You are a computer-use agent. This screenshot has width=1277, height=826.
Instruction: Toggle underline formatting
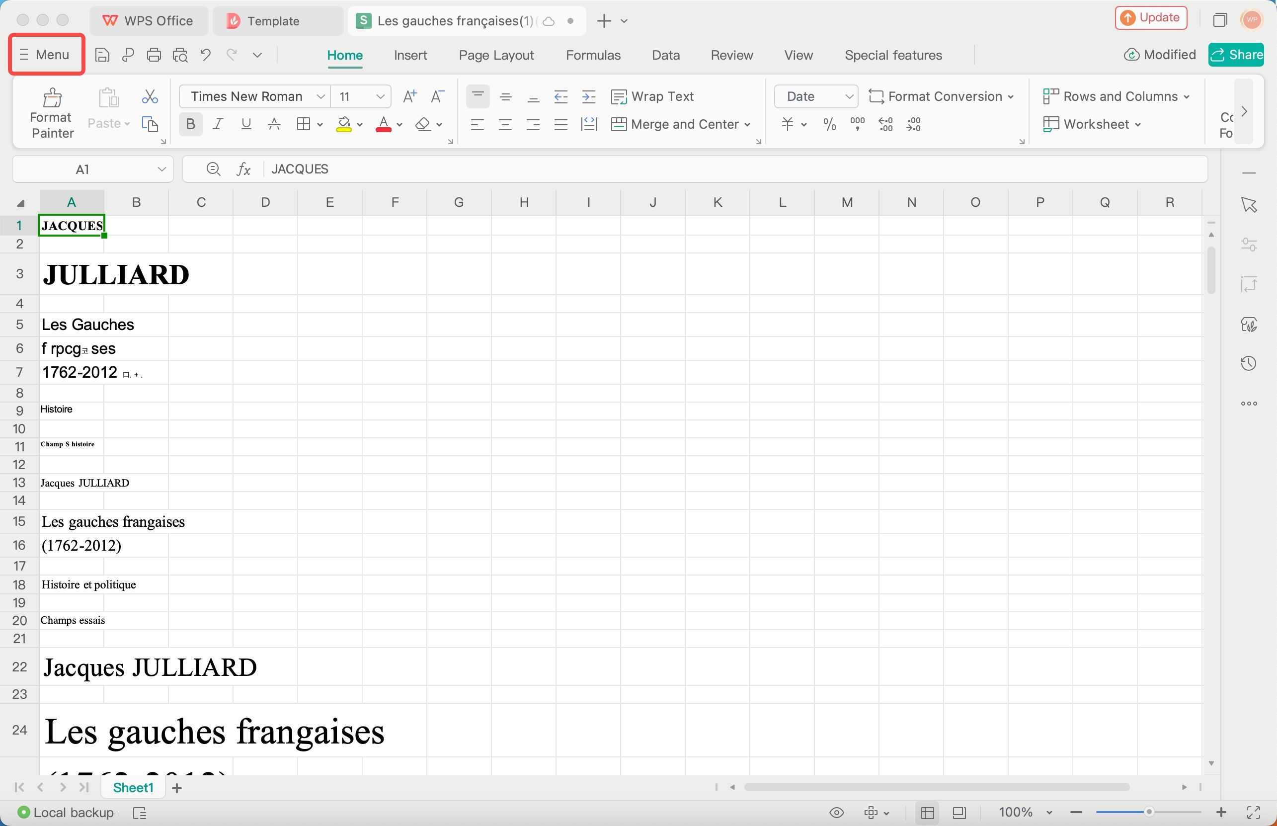(246, 124)
